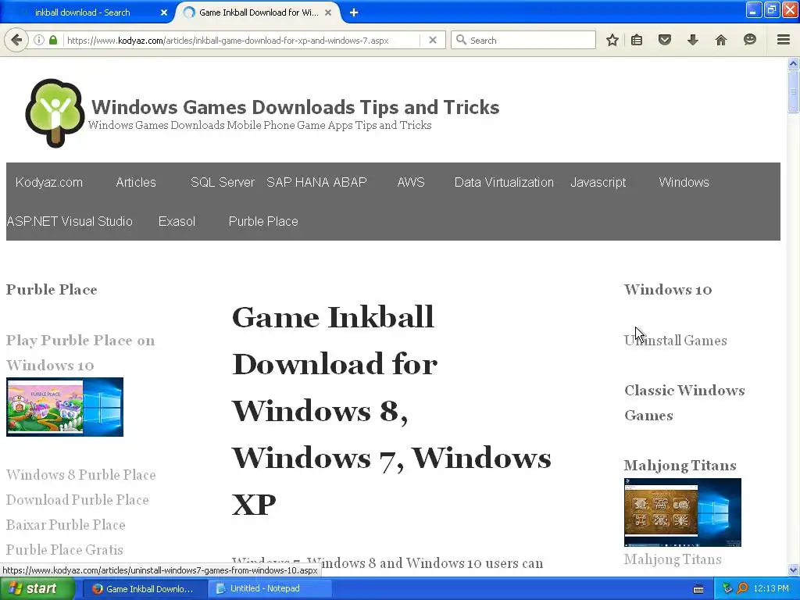Close the Game Inkball Download tab
The height and width of the screenshot is (600, 800).
coord(328,12)
